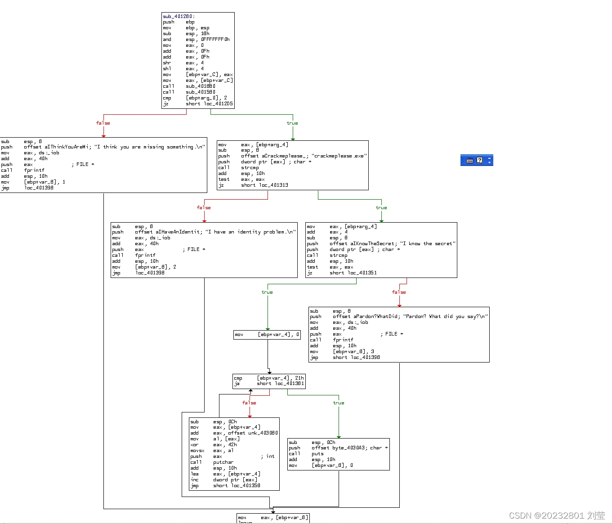This screenshot has width=612, height=524.
Task: Click the call sub_401580 line
Action: (189, 92)
